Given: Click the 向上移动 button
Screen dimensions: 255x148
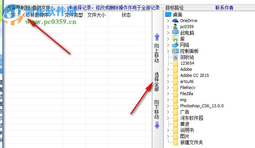Looking at the screenshot, I should (156, 53).
